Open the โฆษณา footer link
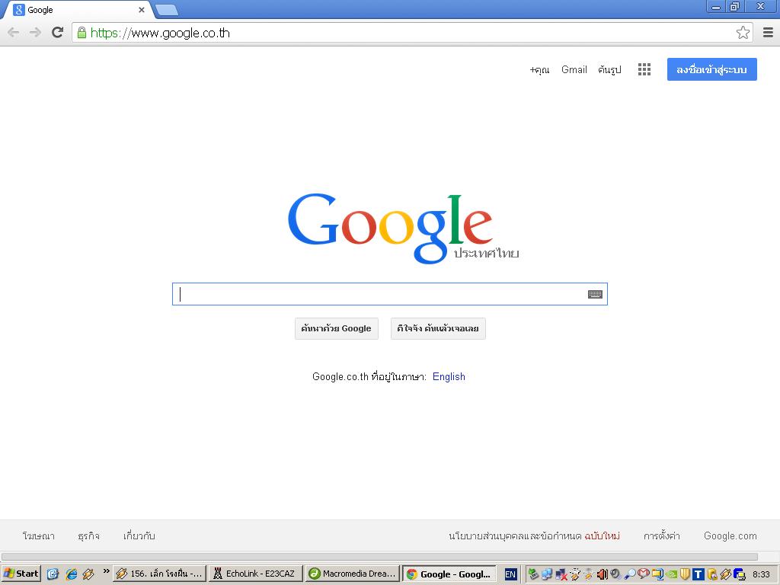Viewport: 780px width, 585px height. [39, 535]
